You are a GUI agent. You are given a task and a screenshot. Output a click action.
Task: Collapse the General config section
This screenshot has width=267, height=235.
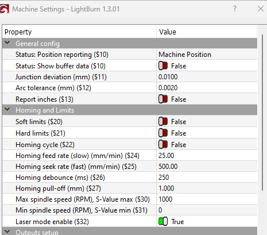[x=7, y=43]
